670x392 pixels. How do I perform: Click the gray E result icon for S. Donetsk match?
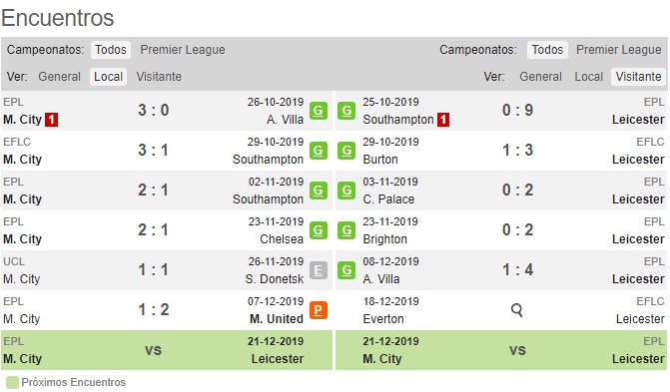pyautogui.click(x=318, y=270)
